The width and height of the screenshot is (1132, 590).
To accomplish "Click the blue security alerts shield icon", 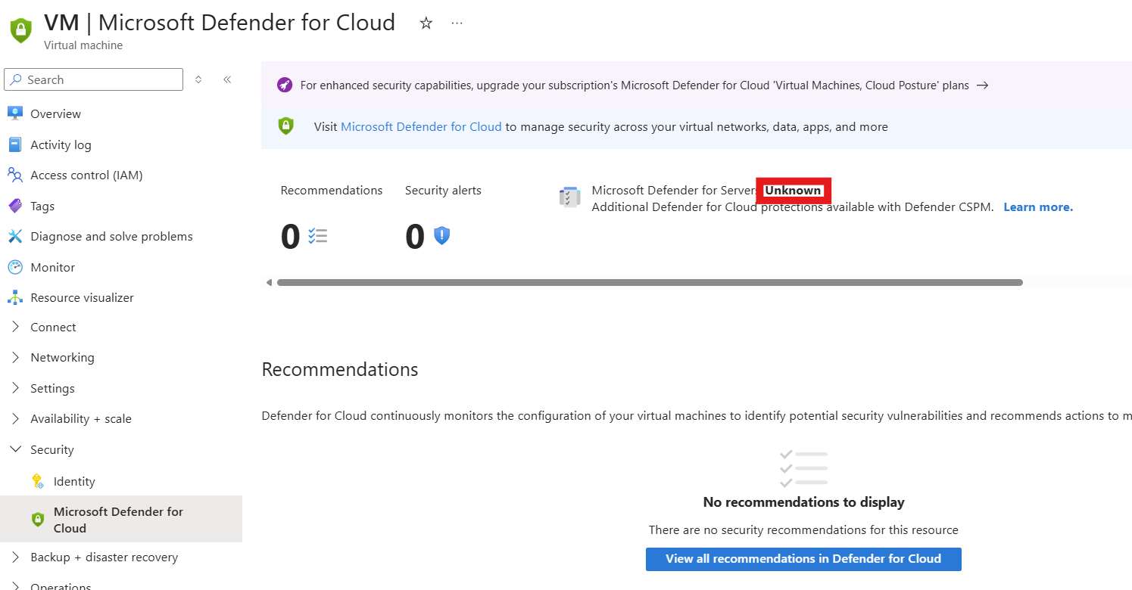I will 442,236.
